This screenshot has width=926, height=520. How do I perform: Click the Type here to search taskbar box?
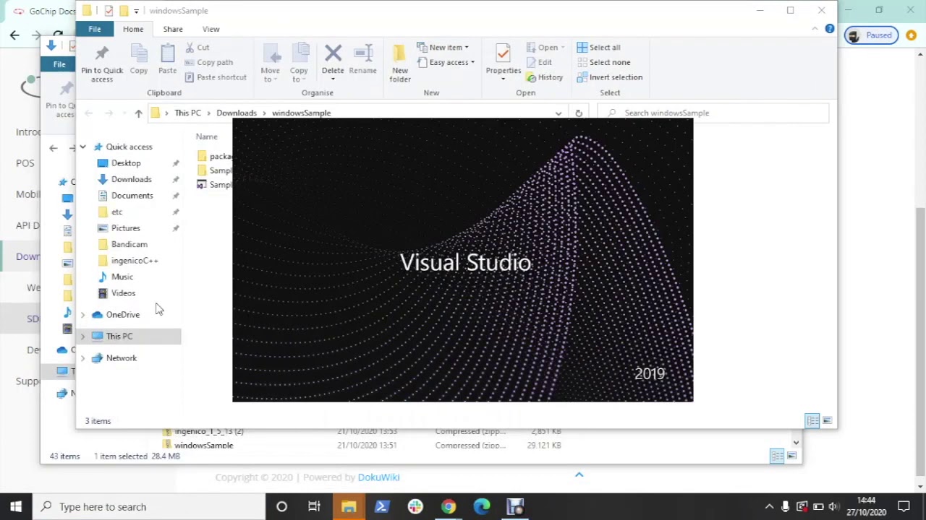point(149,506)
